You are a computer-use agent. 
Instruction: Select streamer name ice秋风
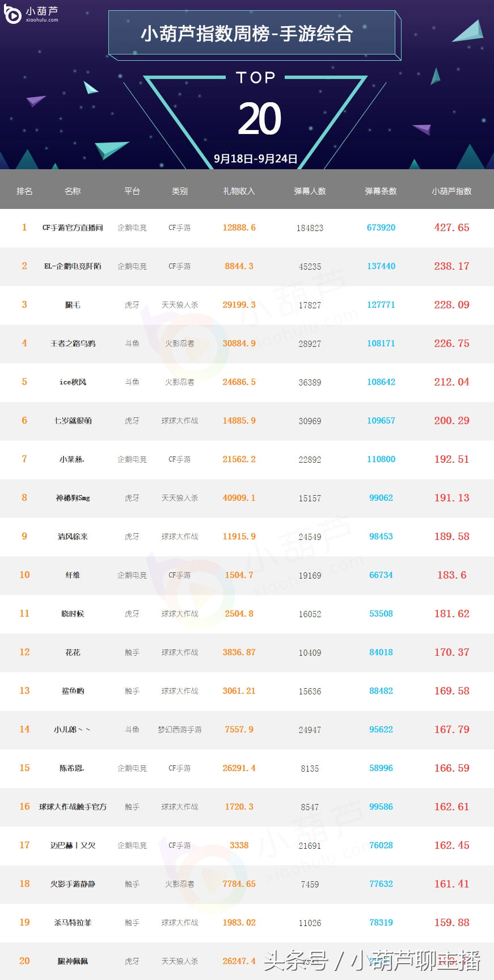tap(73, 382)
